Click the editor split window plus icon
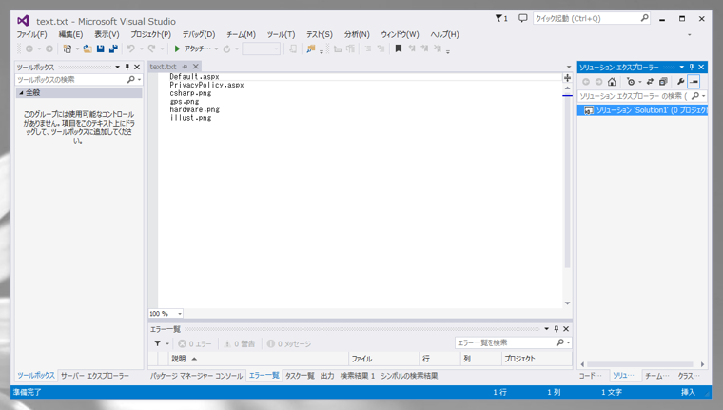The image size is (723, 410). coord(567,78)
